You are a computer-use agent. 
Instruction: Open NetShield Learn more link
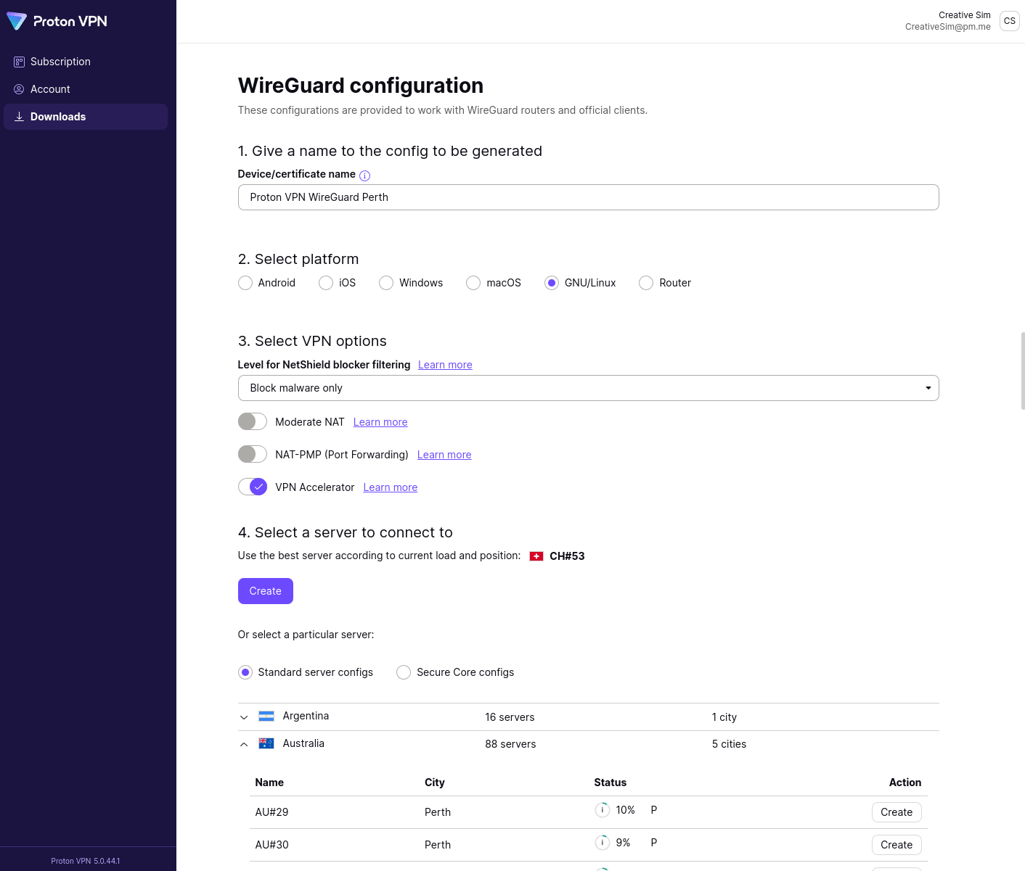(x=445, y=365)
